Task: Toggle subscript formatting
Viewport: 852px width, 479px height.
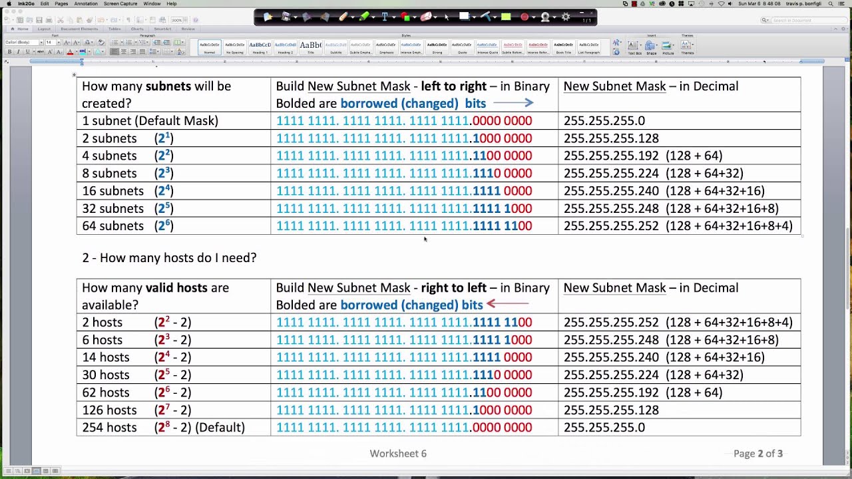Action: click(59, 51)
